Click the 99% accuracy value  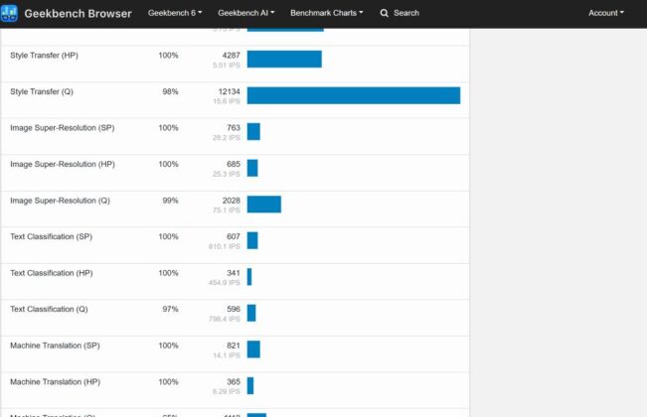pos(170,201)
